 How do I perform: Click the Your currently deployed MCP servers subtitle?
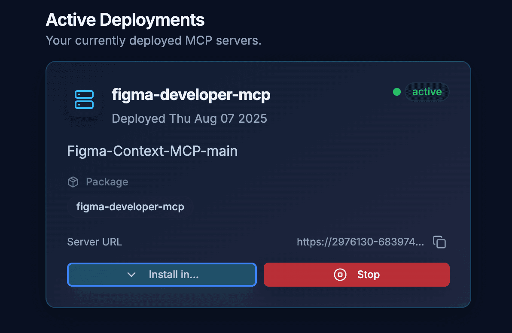click(x=153, y=41)
